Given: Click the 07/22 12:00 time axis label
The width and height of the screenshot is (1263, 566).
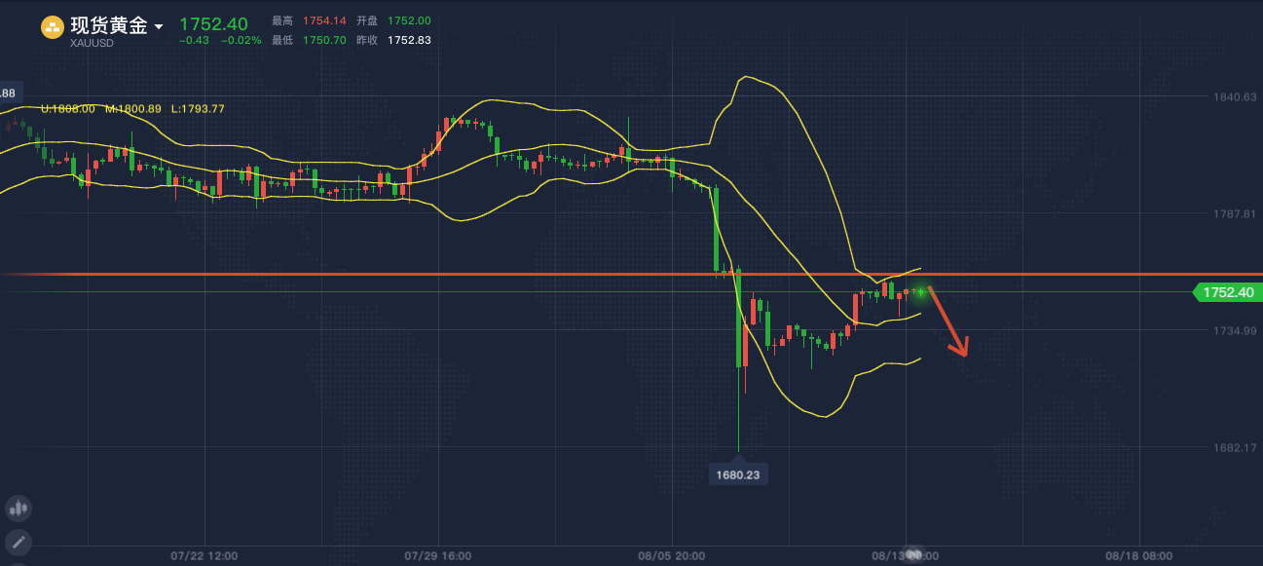Looking at the screenshot, I should pyautogui.click(x=204, y=556).
